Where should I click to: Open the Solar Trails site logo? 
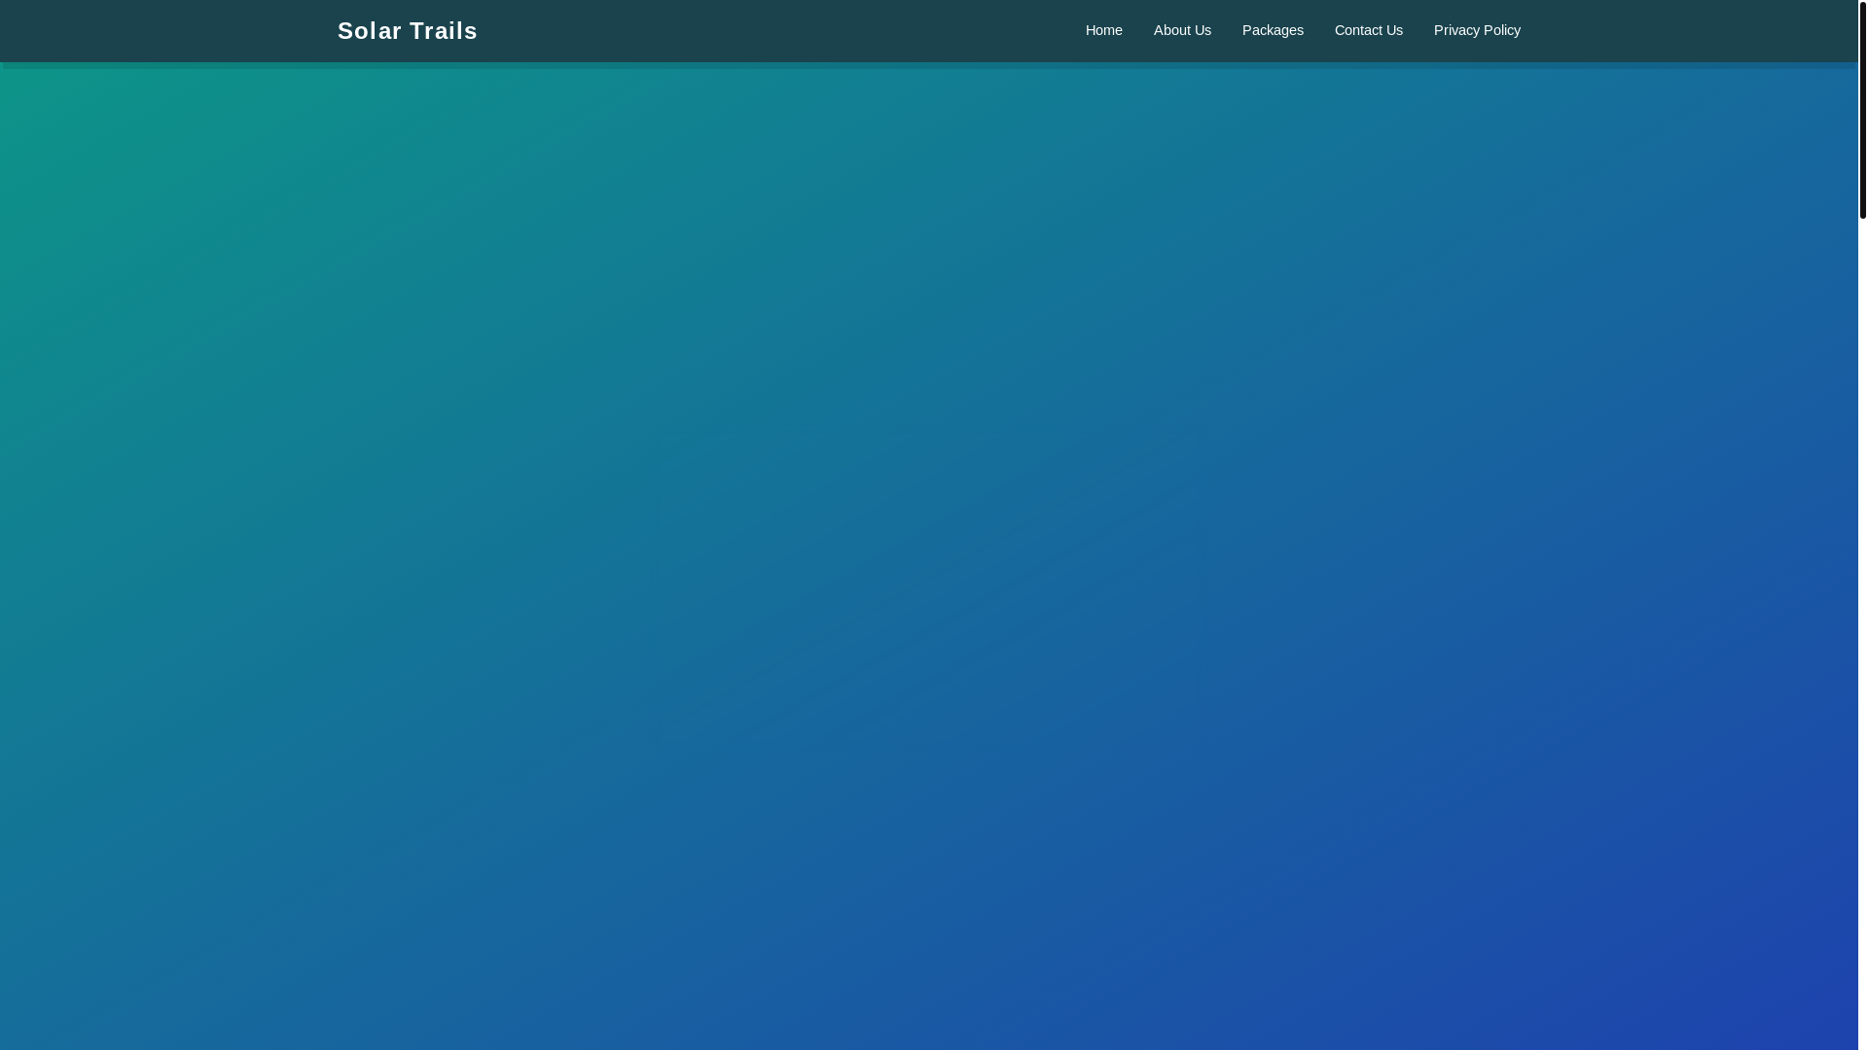(x=407, y=31)
